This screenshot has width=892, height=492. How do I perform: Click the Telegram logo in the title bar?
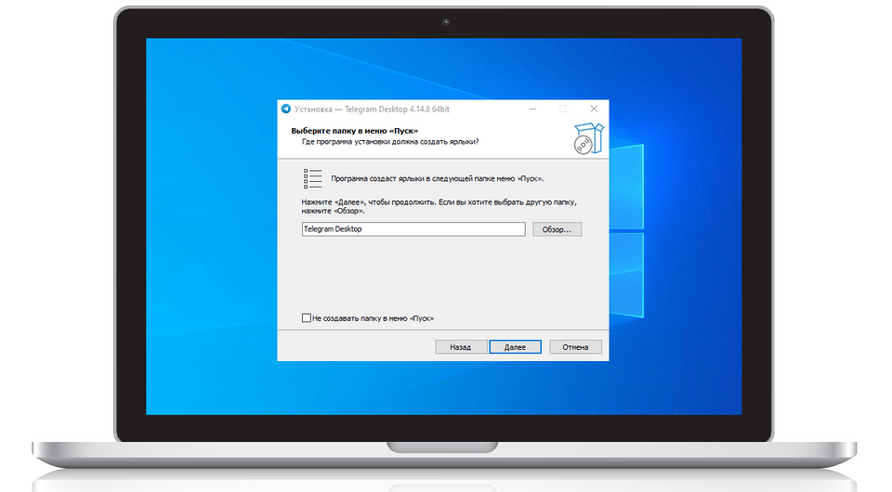pos(286,109)
